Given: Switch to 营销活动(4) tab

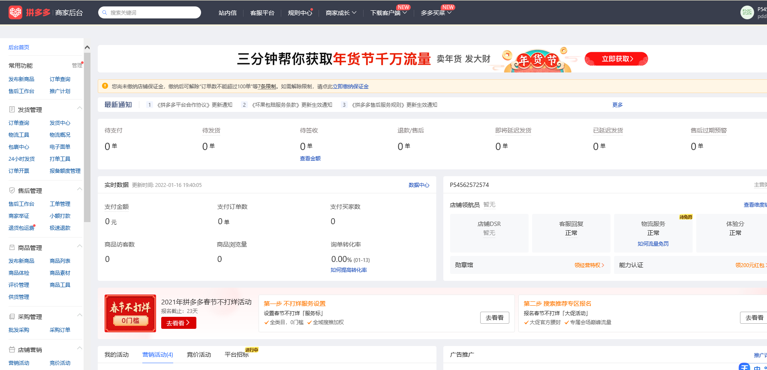Looking at the screenshot, I should click(x=158, y=355).
